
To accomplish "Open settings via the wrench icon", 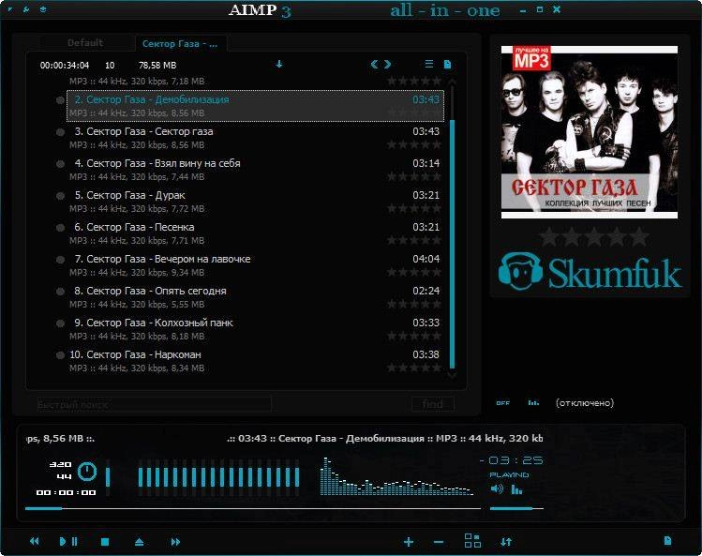I will coord(26,9).
